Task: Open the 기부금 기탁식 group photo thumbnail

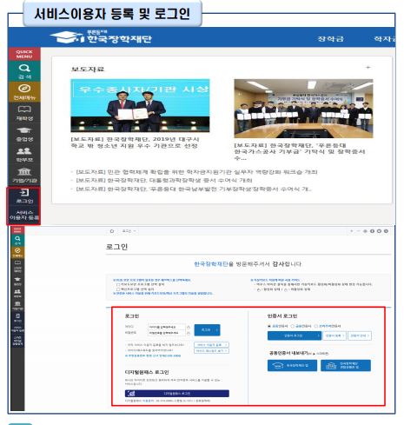Action: point(303,109)
